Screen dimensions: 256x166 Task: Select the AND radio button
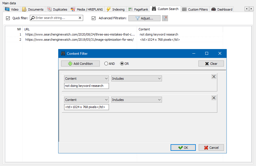point(106,64)
